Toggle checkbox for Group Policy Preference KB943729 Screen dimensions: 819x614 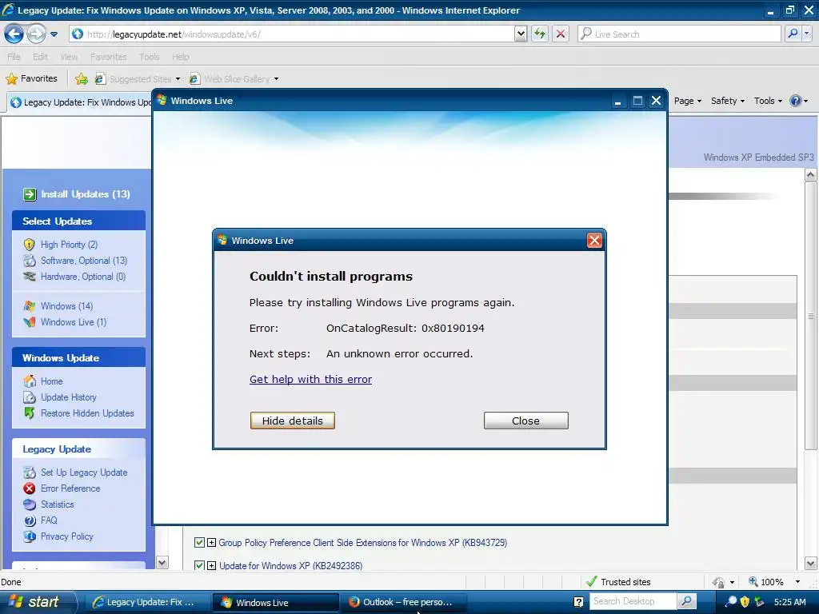pos(199,543)
